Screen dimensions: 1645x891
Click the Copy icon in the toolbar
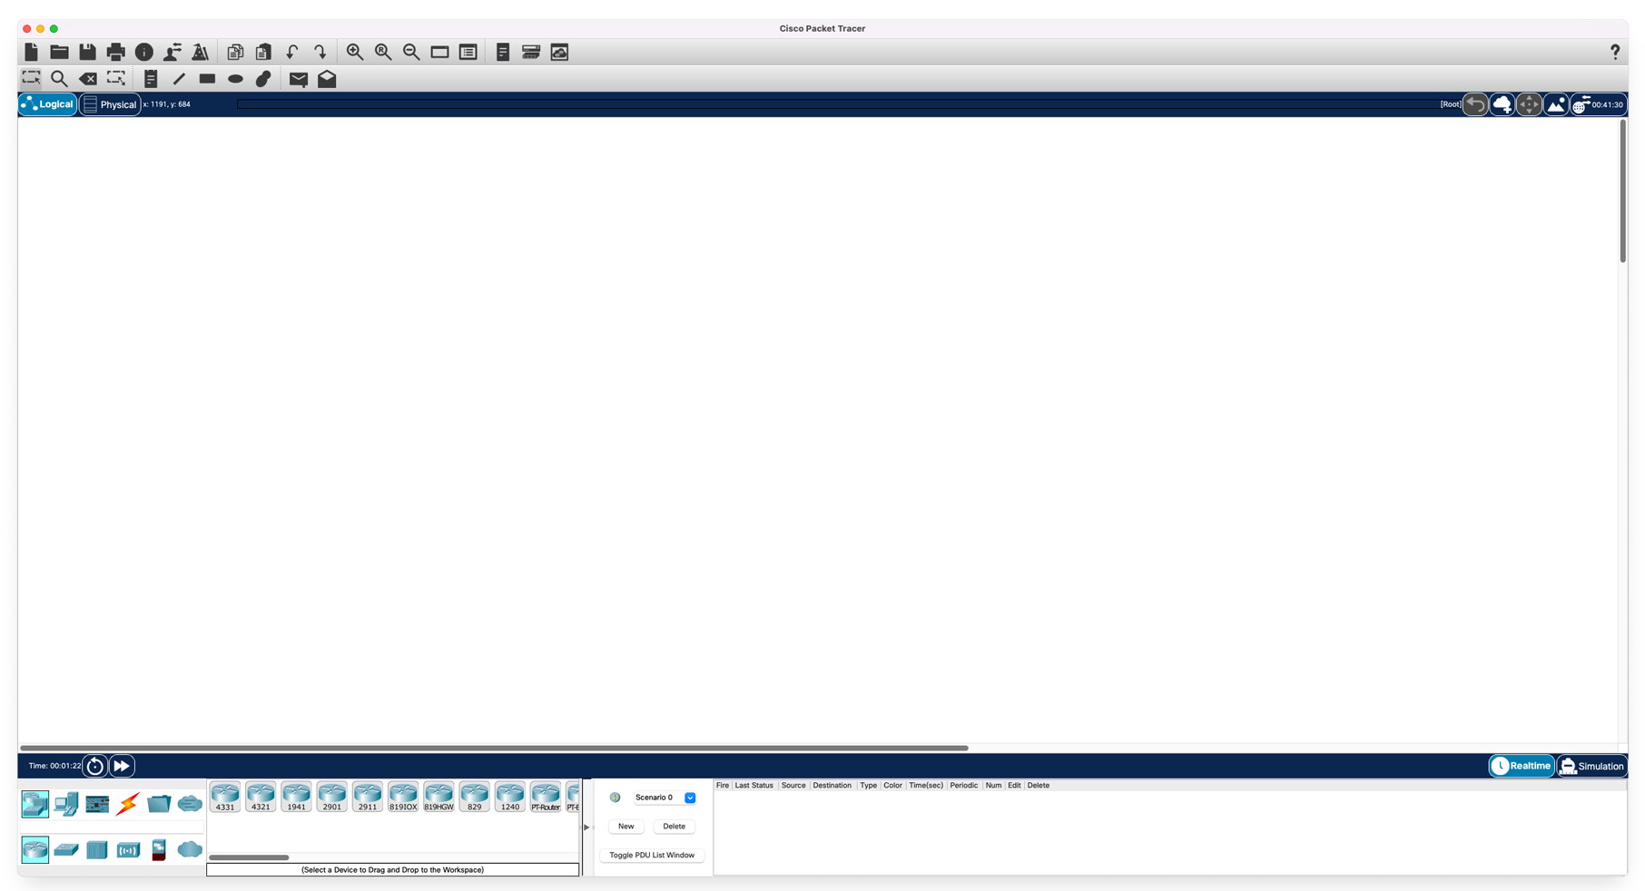[x=235, y=52]
